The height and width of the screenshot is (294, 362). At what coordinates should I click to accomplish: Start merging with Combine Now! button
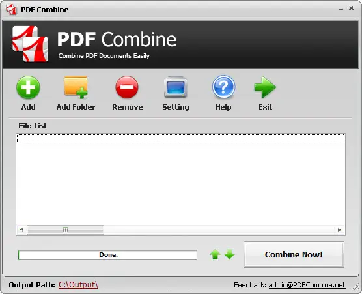click(x=294, y=254)
